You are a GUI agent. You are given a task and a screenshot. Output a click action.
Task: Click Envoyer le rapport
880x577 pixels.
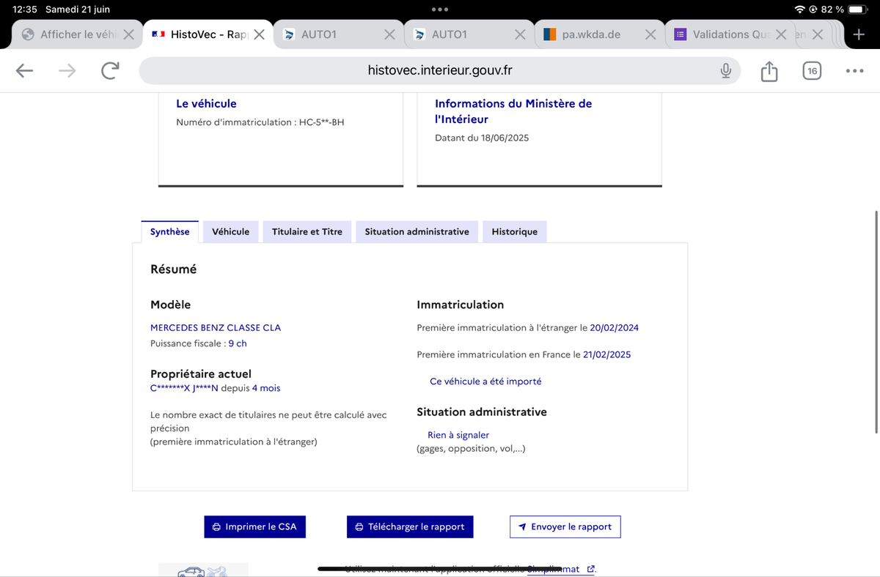565,526
